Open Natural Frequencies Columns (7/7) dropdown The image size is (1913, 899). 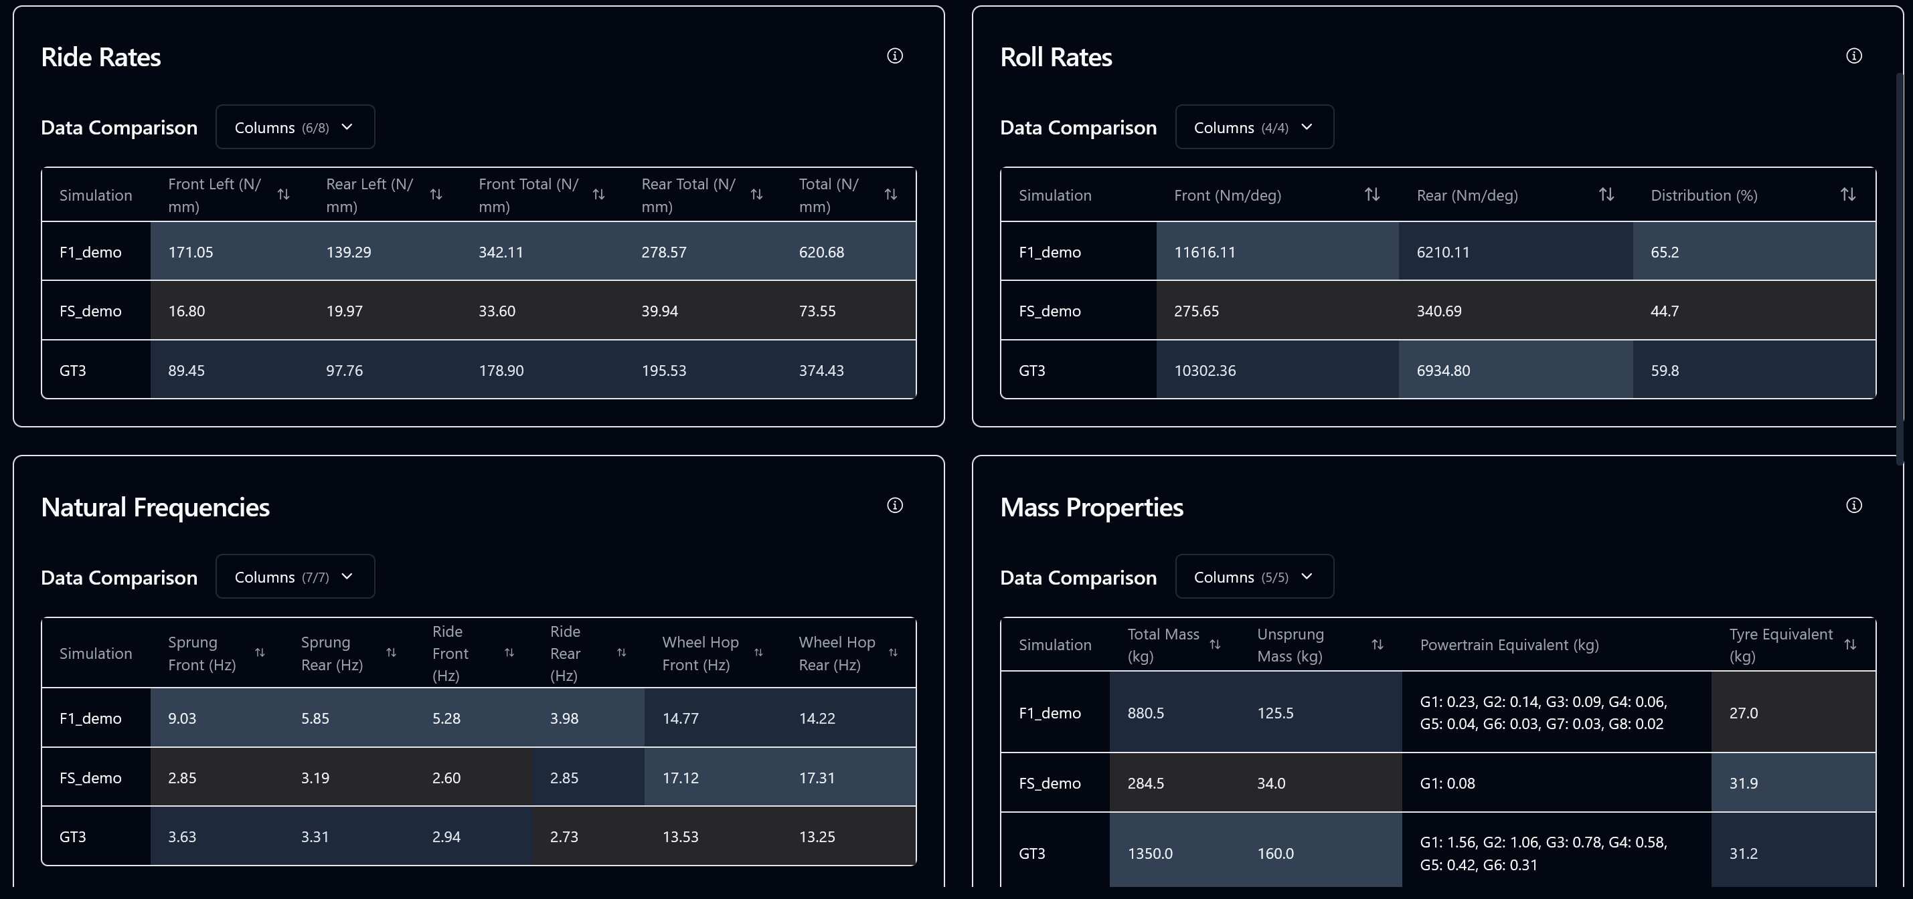[x=295, y=577]
